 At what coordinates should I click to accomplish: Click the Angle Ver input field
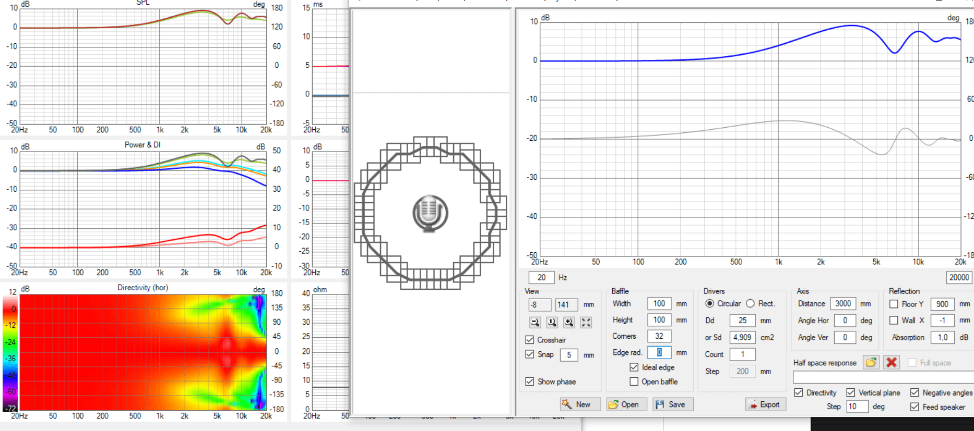[845, 337]
